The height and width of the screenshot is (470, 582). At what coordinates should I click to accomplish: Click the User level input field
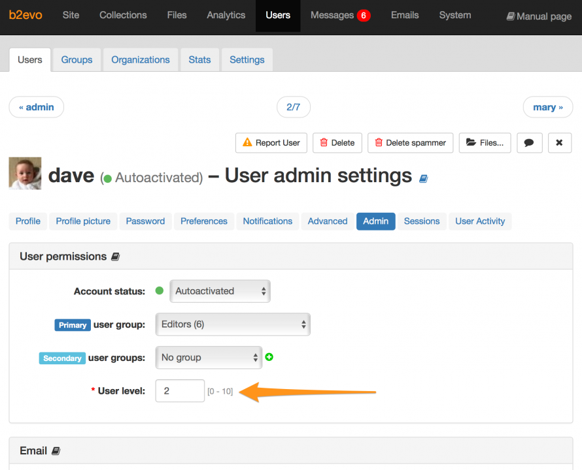(180, 390)
